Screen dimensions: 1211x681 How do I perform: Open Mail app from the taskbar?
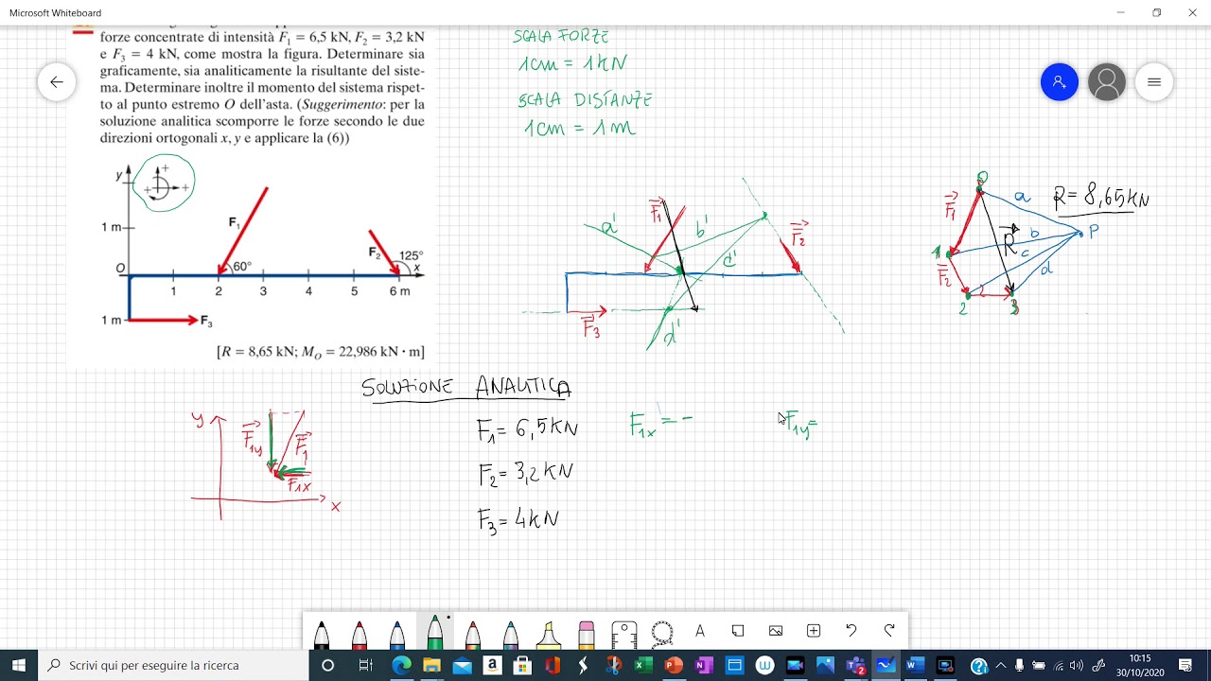462,666
